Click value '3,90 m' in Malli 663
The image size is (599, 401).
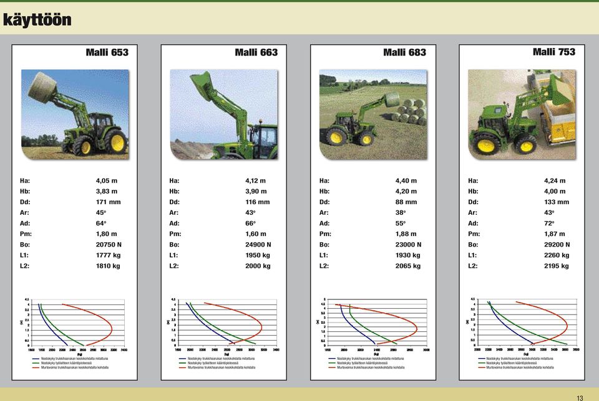[x=256, y=191]
